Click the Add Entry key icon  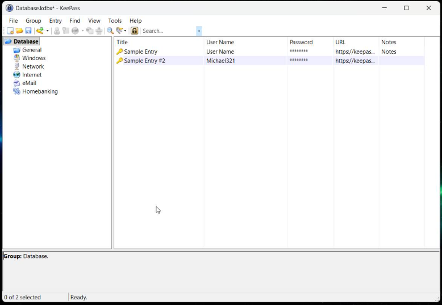pyautogui.click(x=40, y=31)
